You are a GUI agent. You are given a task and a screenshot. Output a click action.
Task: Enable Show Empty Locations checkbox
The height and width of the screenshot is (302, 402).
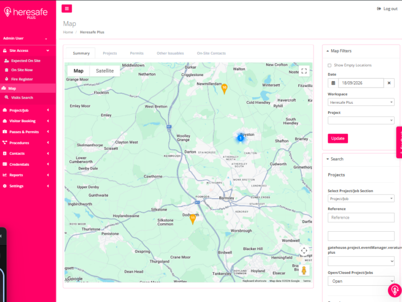coord(329,65)
